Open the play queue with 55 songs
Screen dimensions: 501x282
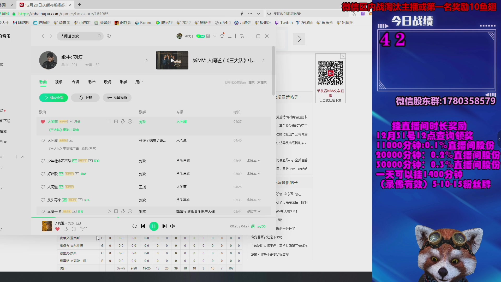261,226
